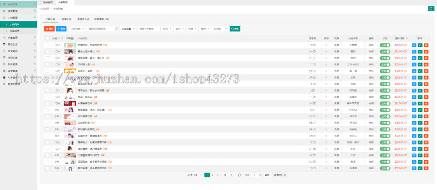The height and width of the screenshot is (190, 437).
Task: Click the blue add new button
Action: (x=61, y=29)
